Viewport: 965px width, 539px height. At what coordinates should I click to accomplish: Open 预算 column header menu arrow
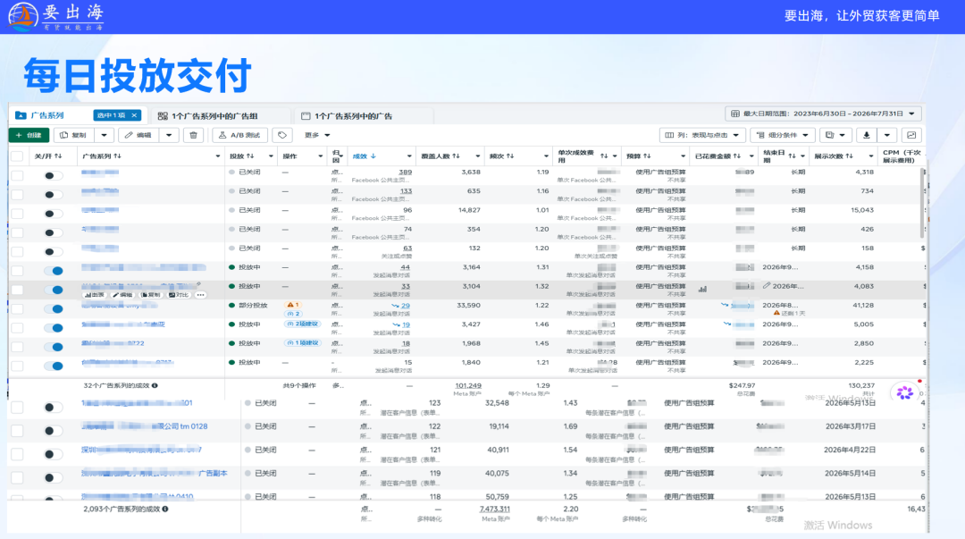683,156
